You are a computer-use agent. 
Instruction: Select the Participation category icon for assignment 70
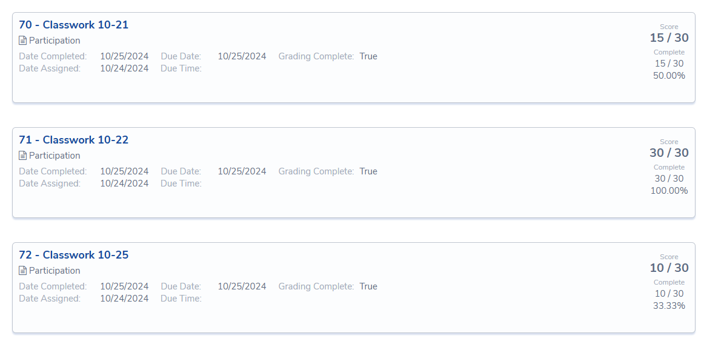point(22,40)
